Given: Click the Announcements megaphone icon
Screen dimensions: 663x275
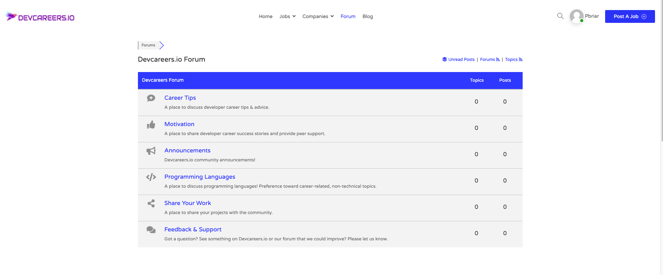Looking at the screenshot, I should coord(151,151).
